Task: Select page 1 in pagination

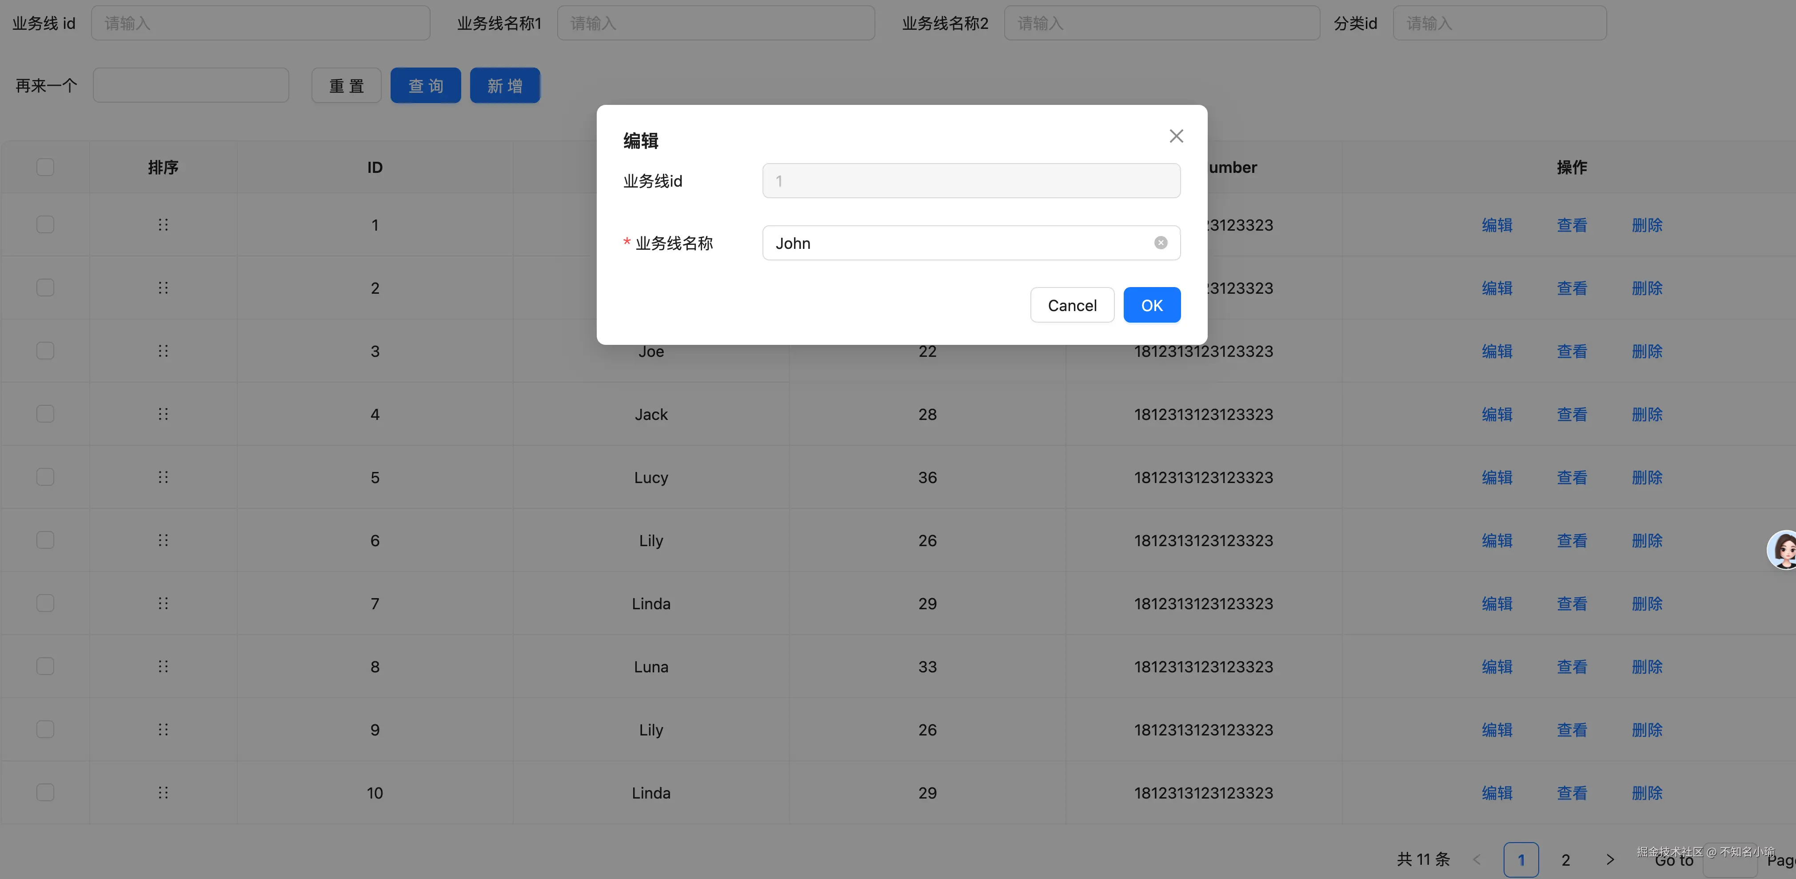Action: click(x=1521, y=859)
